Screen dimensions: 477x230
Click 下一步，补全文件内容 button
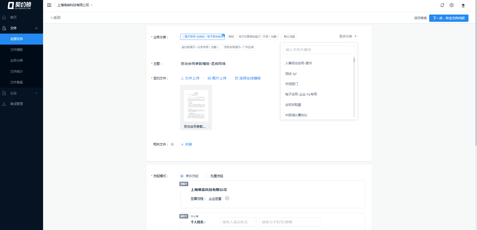coord(449,18)
